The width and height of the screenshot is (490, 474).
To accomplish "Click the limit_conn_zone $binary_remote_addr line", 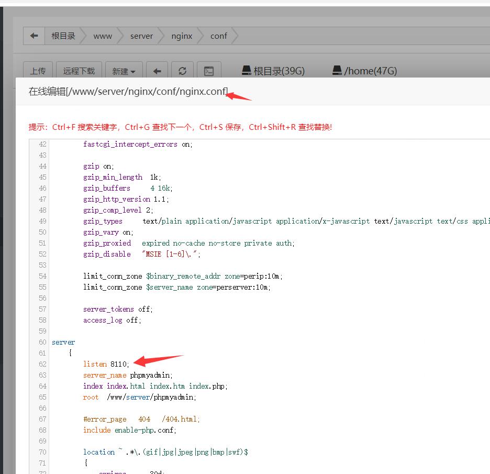I will [x=183, y=276].
